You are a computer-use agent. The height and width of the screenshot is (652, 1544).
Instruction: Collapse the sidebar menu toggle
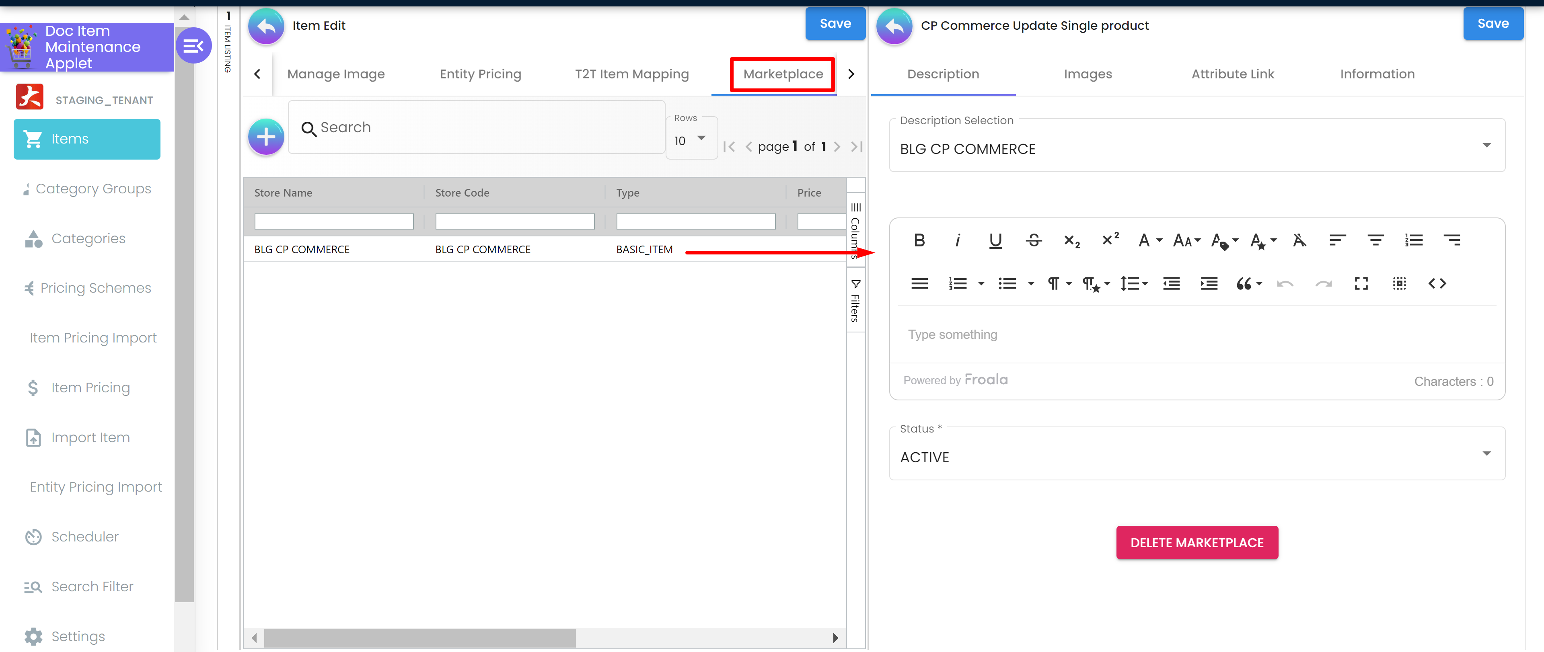tap(193, 45)
